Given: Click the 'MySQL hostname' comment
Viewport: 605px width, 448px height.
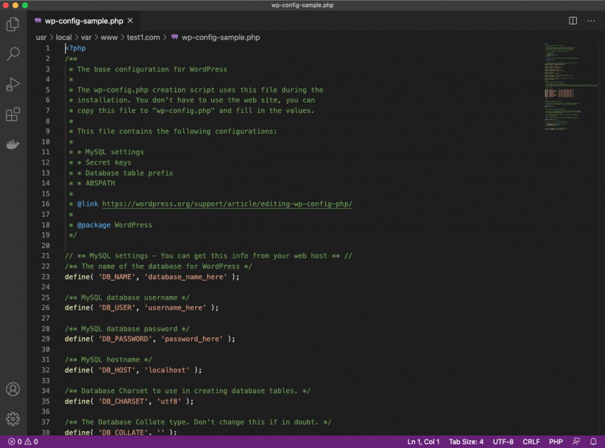Looking at the screenshot, I should coord(109,359).
